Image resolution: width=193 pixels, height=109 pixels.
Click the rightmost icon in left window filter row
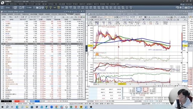(x=84, y=17)
